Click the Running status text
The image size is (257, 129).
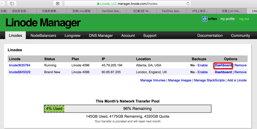coord(50,65)
